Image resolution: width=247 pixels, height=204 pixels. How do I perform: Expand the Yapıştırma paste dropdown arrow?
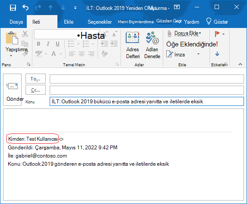tap(11, 56)
